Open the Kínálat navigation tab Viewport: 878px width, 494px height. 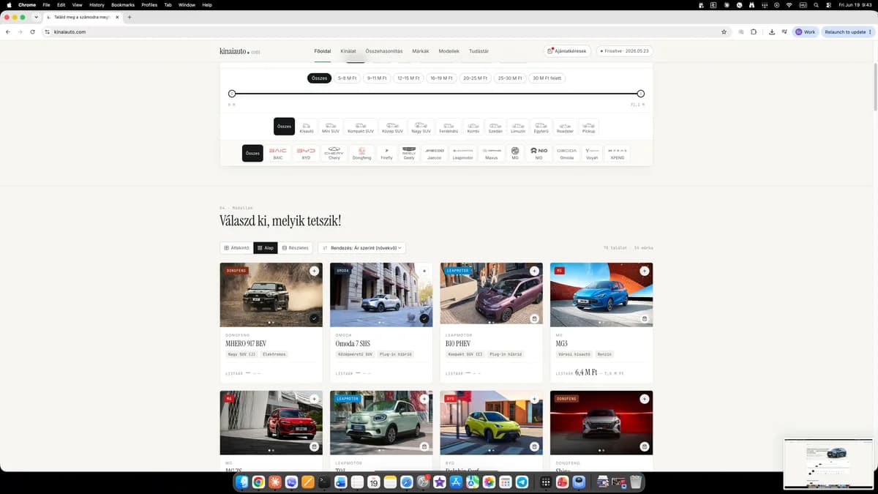tap(348, 51)
